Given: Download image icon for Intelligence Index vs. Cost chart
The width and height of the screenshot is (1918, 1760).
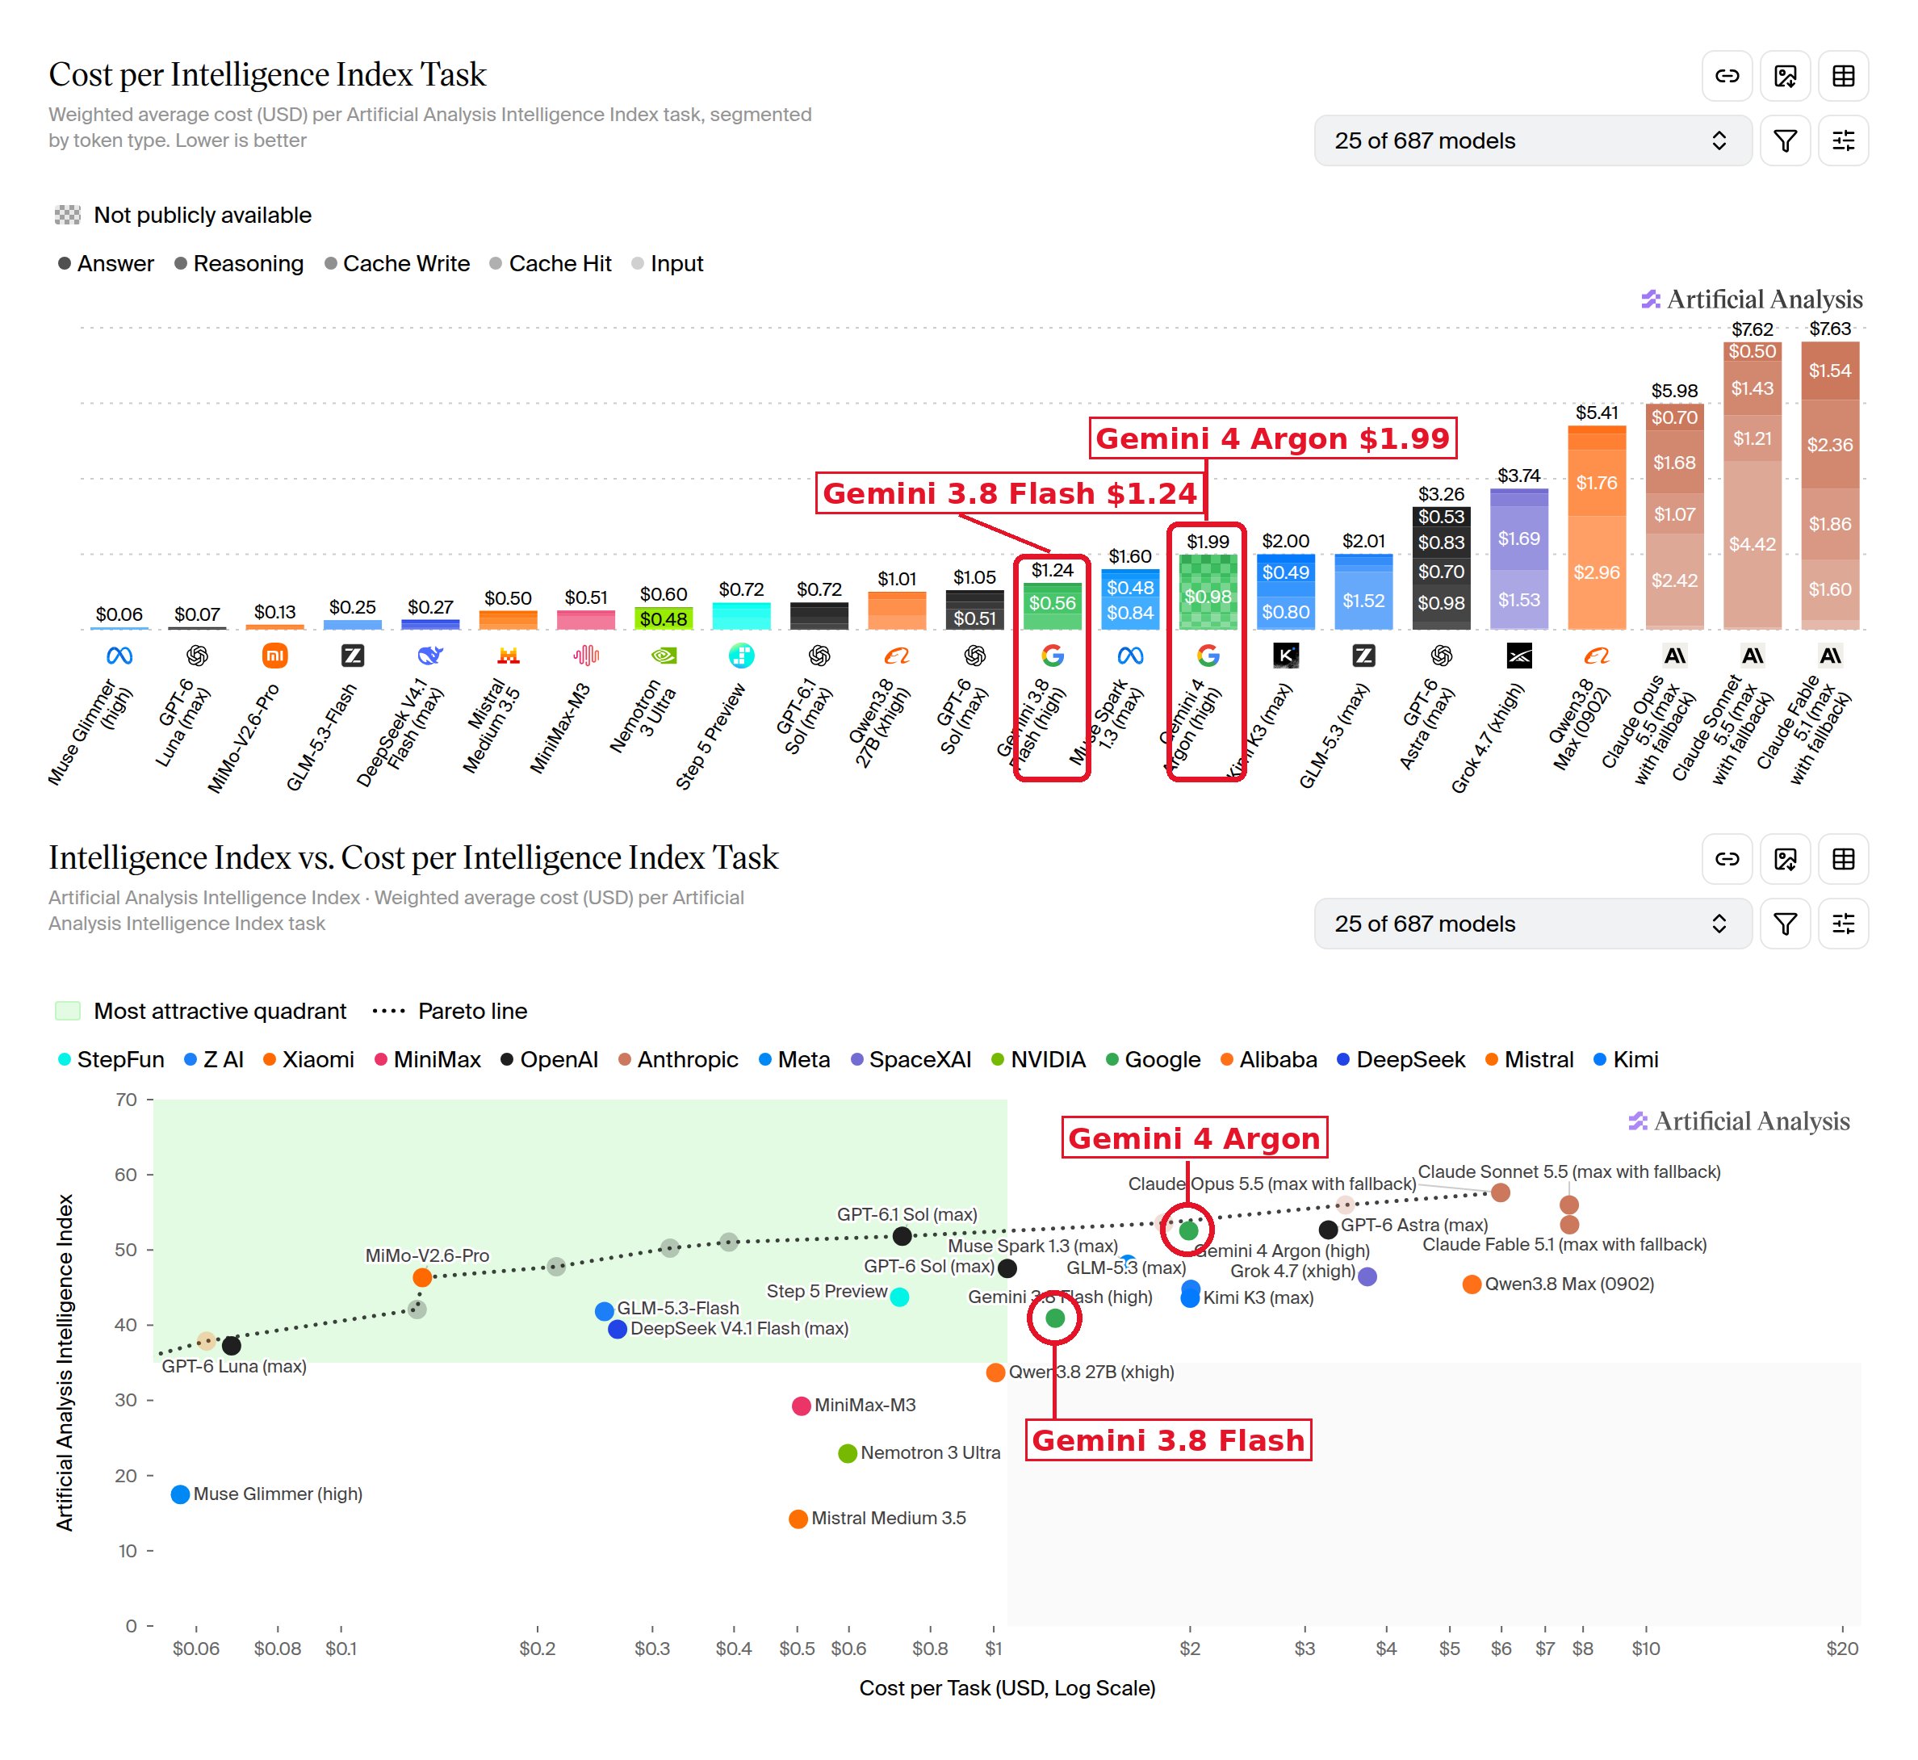Looking at the screenshot, I should point(1785,859).
